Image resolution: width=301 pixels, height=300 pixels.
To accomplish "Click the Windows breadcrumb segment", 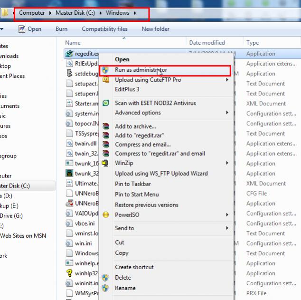I will [118, 13].
